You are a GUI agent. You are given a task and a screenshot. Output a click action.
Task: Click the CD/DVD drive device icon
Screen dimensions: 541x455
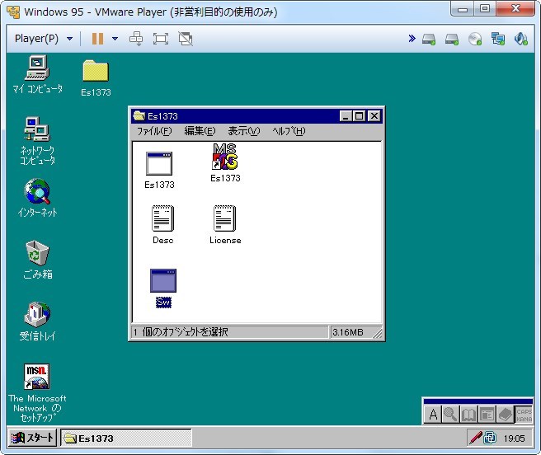click(475, 39)
